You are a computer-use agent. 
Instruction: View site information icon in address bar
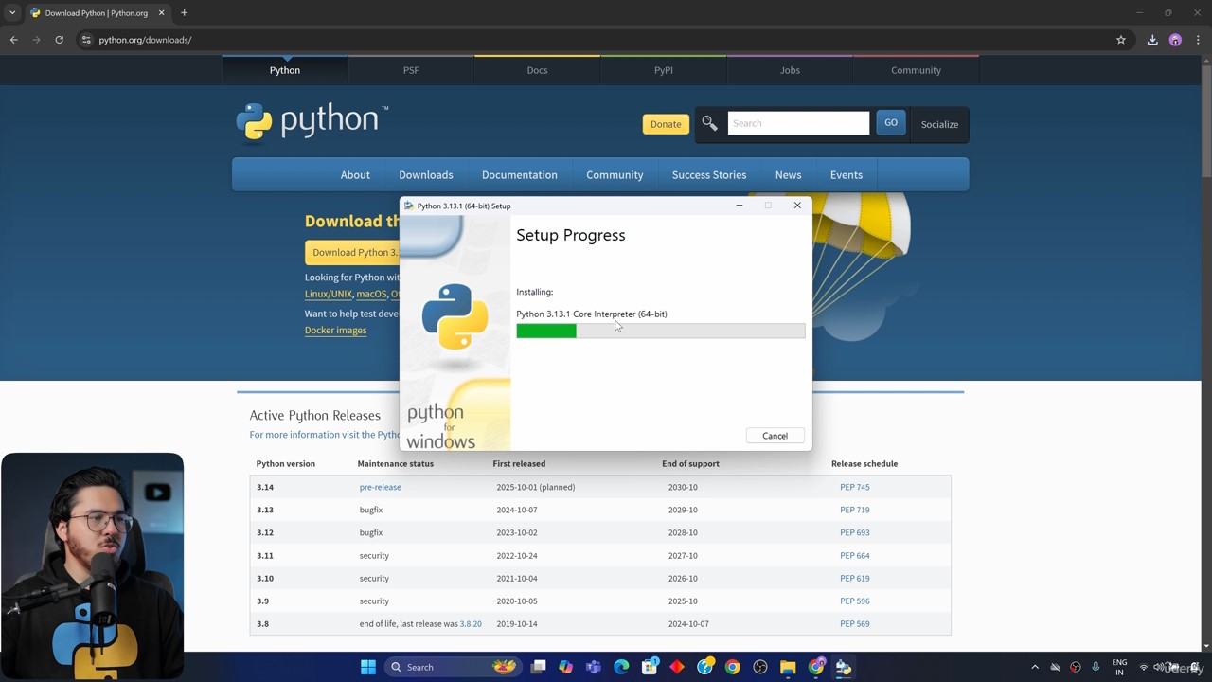click(85, 40)
